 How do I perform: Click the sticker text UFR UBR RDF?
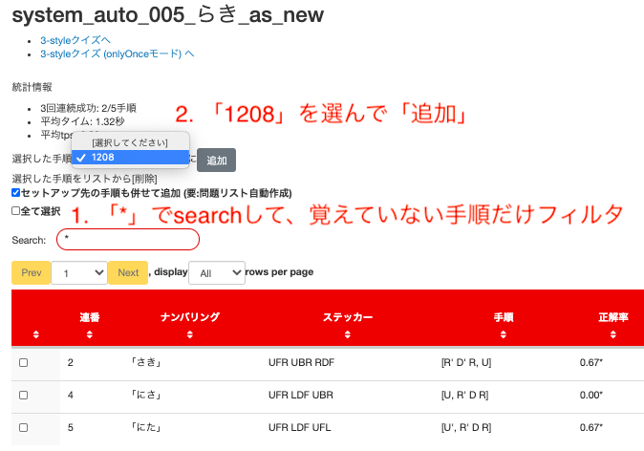click(x=302, y=362)
